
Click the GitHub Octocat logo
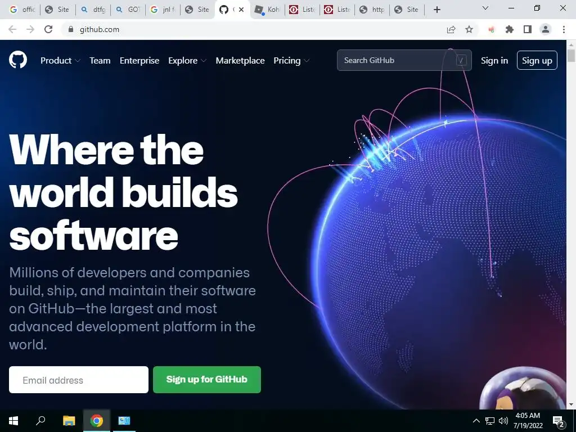click(x=17, y=60)
